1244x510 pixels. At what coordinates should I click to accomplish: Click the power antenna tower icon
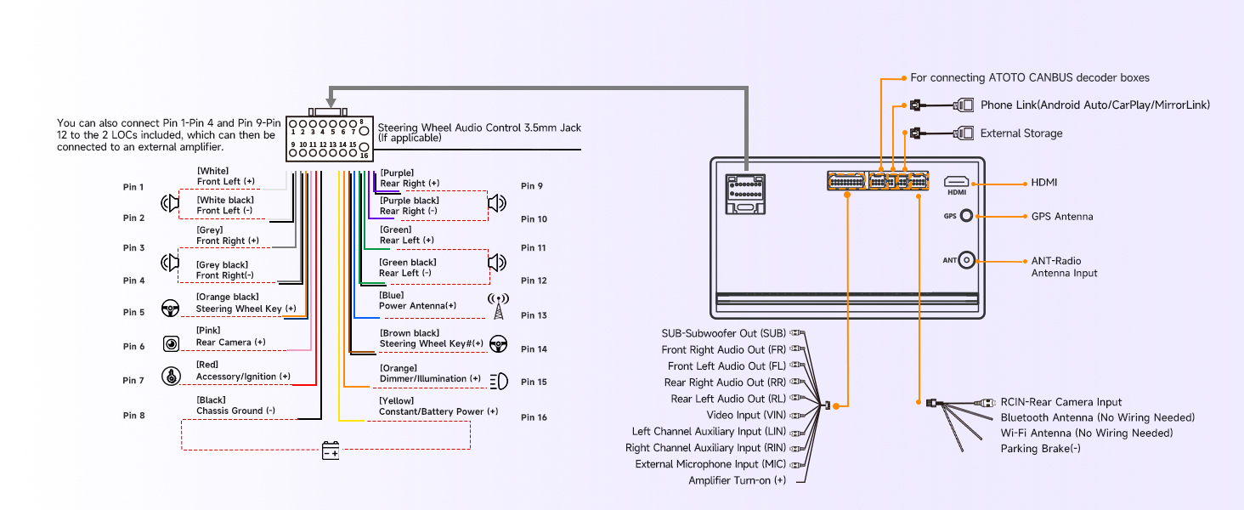[498, 305]
